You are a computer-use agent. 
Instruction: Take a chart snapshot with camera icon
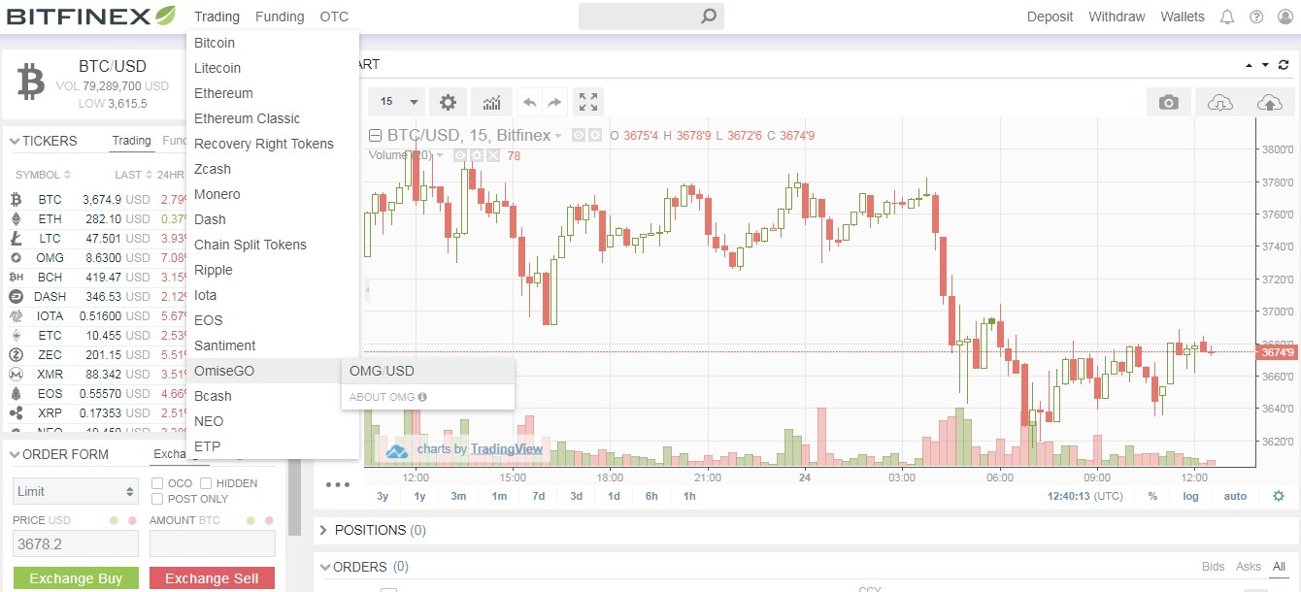coord(1168,101)
